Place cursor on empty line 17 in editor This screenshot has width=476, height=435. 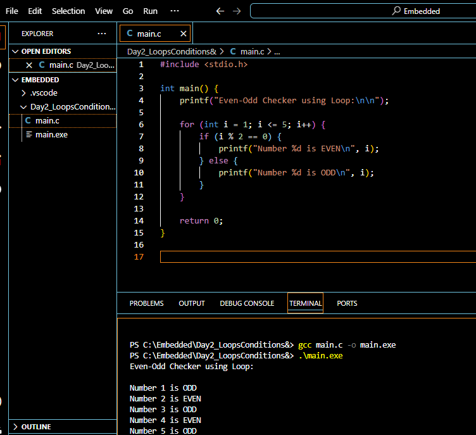(x=318, y=257)
